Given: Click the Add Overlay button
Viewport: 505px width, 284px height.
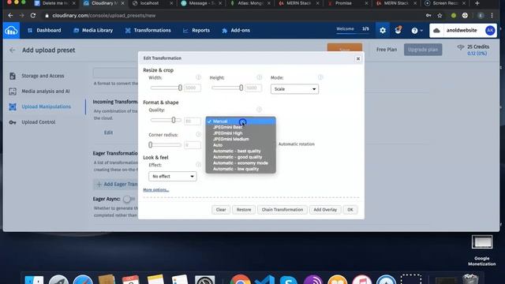Looking at the screenshot, I should click(325, 210).
